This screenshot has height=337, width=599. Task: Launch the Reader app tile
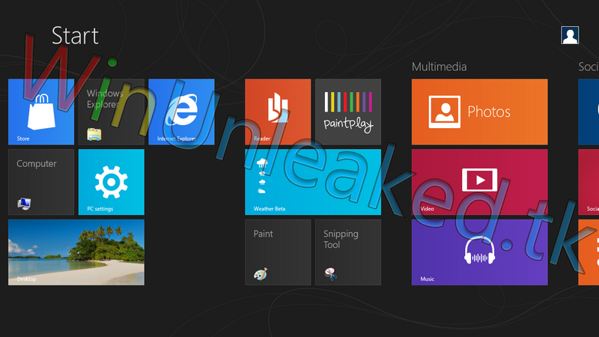(278, 112)
